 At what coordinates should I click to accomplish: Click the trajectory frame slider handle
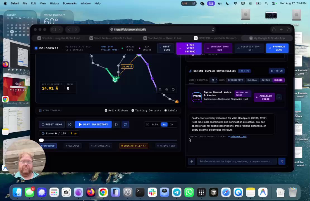point(41,140)
